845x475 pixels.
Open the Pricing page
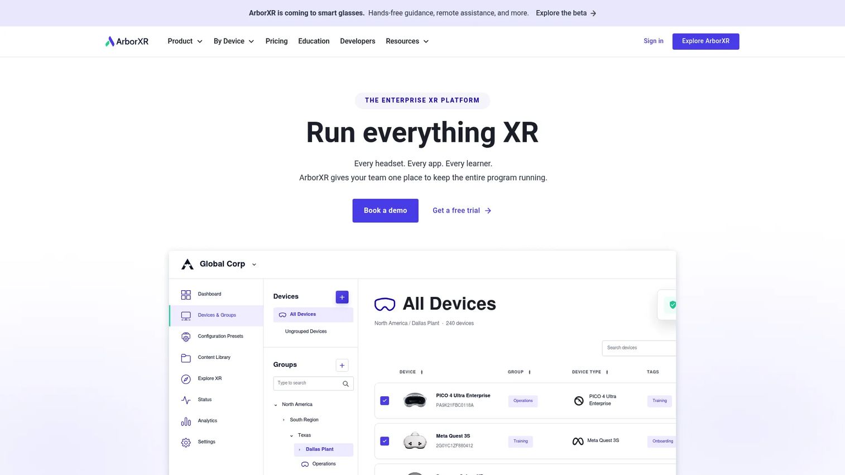point(276,41)
